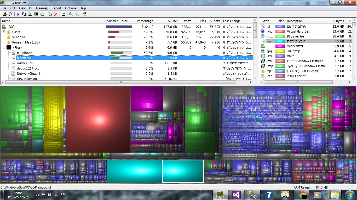Image resolution: width=357 pixels, height=200 pixels.
Task: Click the yellow .jpg color swatch
Action: tap(280, 51)
